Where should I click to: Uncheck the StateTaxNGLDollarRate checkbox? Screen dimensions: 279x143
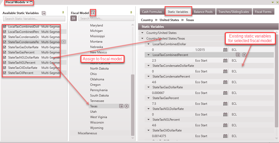pyautogui.click(x=5, y=58)
